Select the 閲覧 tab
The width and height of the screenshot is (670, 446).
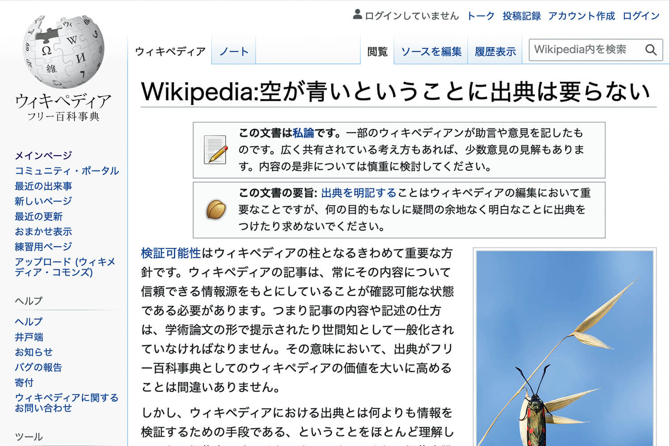point(377,52)
